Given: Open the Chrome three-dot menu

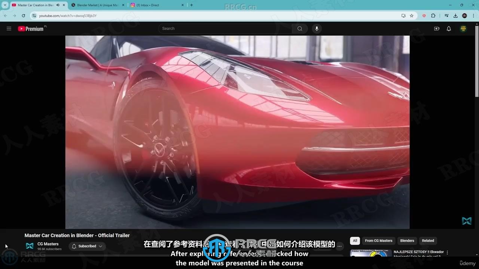Looking at the screenshot, I should (x=473, y=16).
